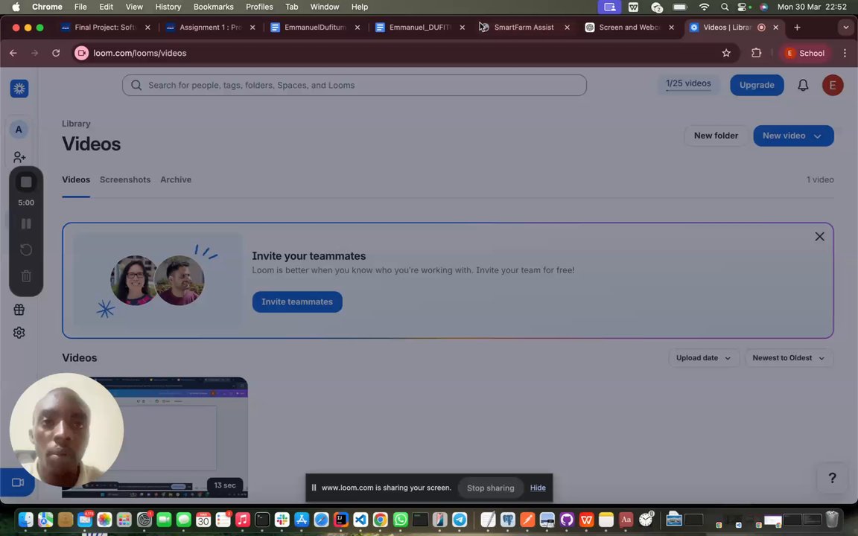The height and width of the screenshot is (536, 858).
Task: Switch to the Screen and Webcam browser tab
Action: [629, 28]
